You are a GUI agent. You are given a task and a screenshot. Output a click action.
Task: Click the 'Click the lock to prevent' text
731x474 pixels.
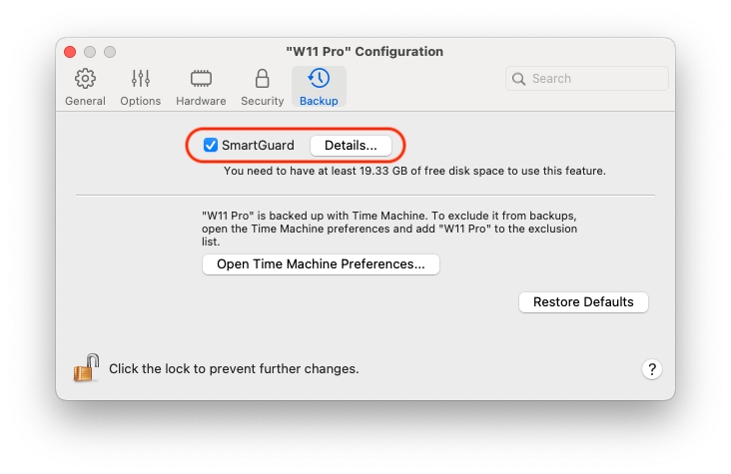tap(234, 369)
